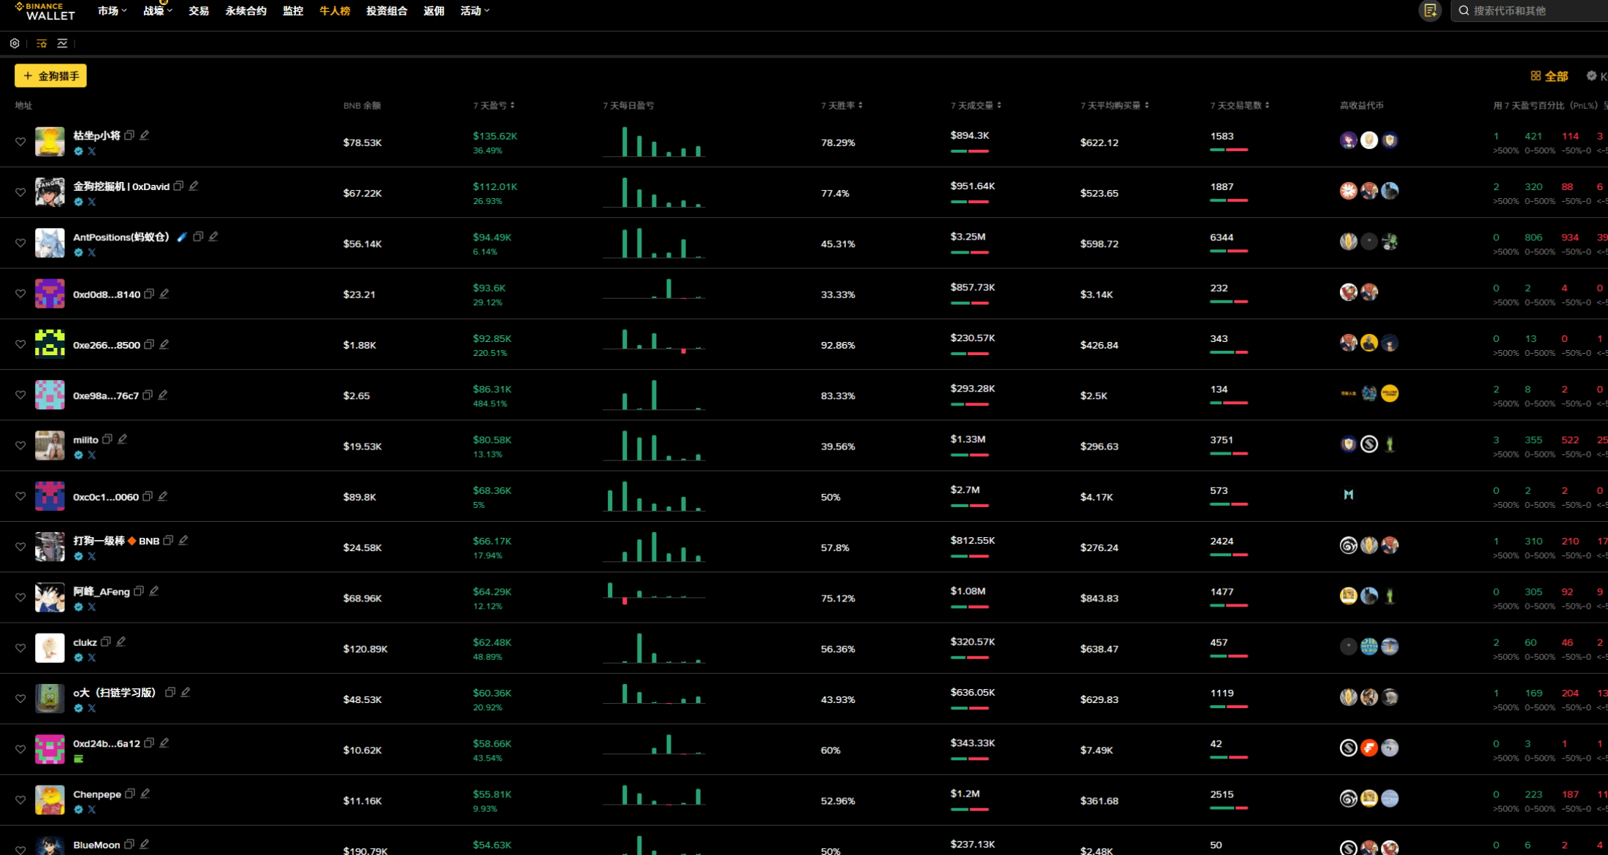Edit nickname of Chenpepe

point(145,794)
